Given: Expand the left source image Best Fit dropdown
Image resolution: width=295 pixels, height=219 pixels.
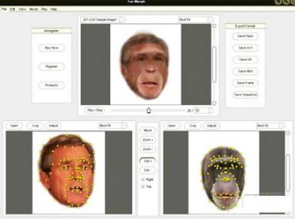Looking at the screenshot, I should 124,126.
